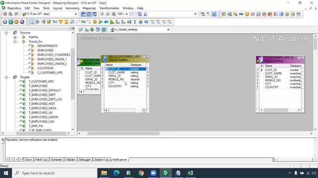Select S_CUSTOMER_UPD source in navigator
This screenshot has width=318, height=178.
(x=50, y=73)
